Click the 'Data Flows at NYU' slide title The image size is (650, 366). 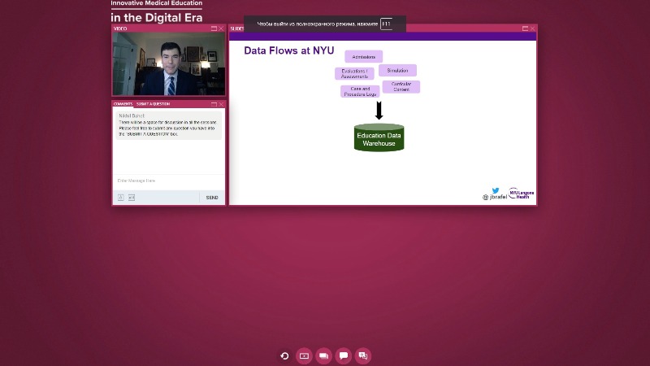point(289,50)
